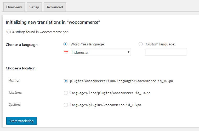Click the '5,004 strings found' text

tap(37, 32)
